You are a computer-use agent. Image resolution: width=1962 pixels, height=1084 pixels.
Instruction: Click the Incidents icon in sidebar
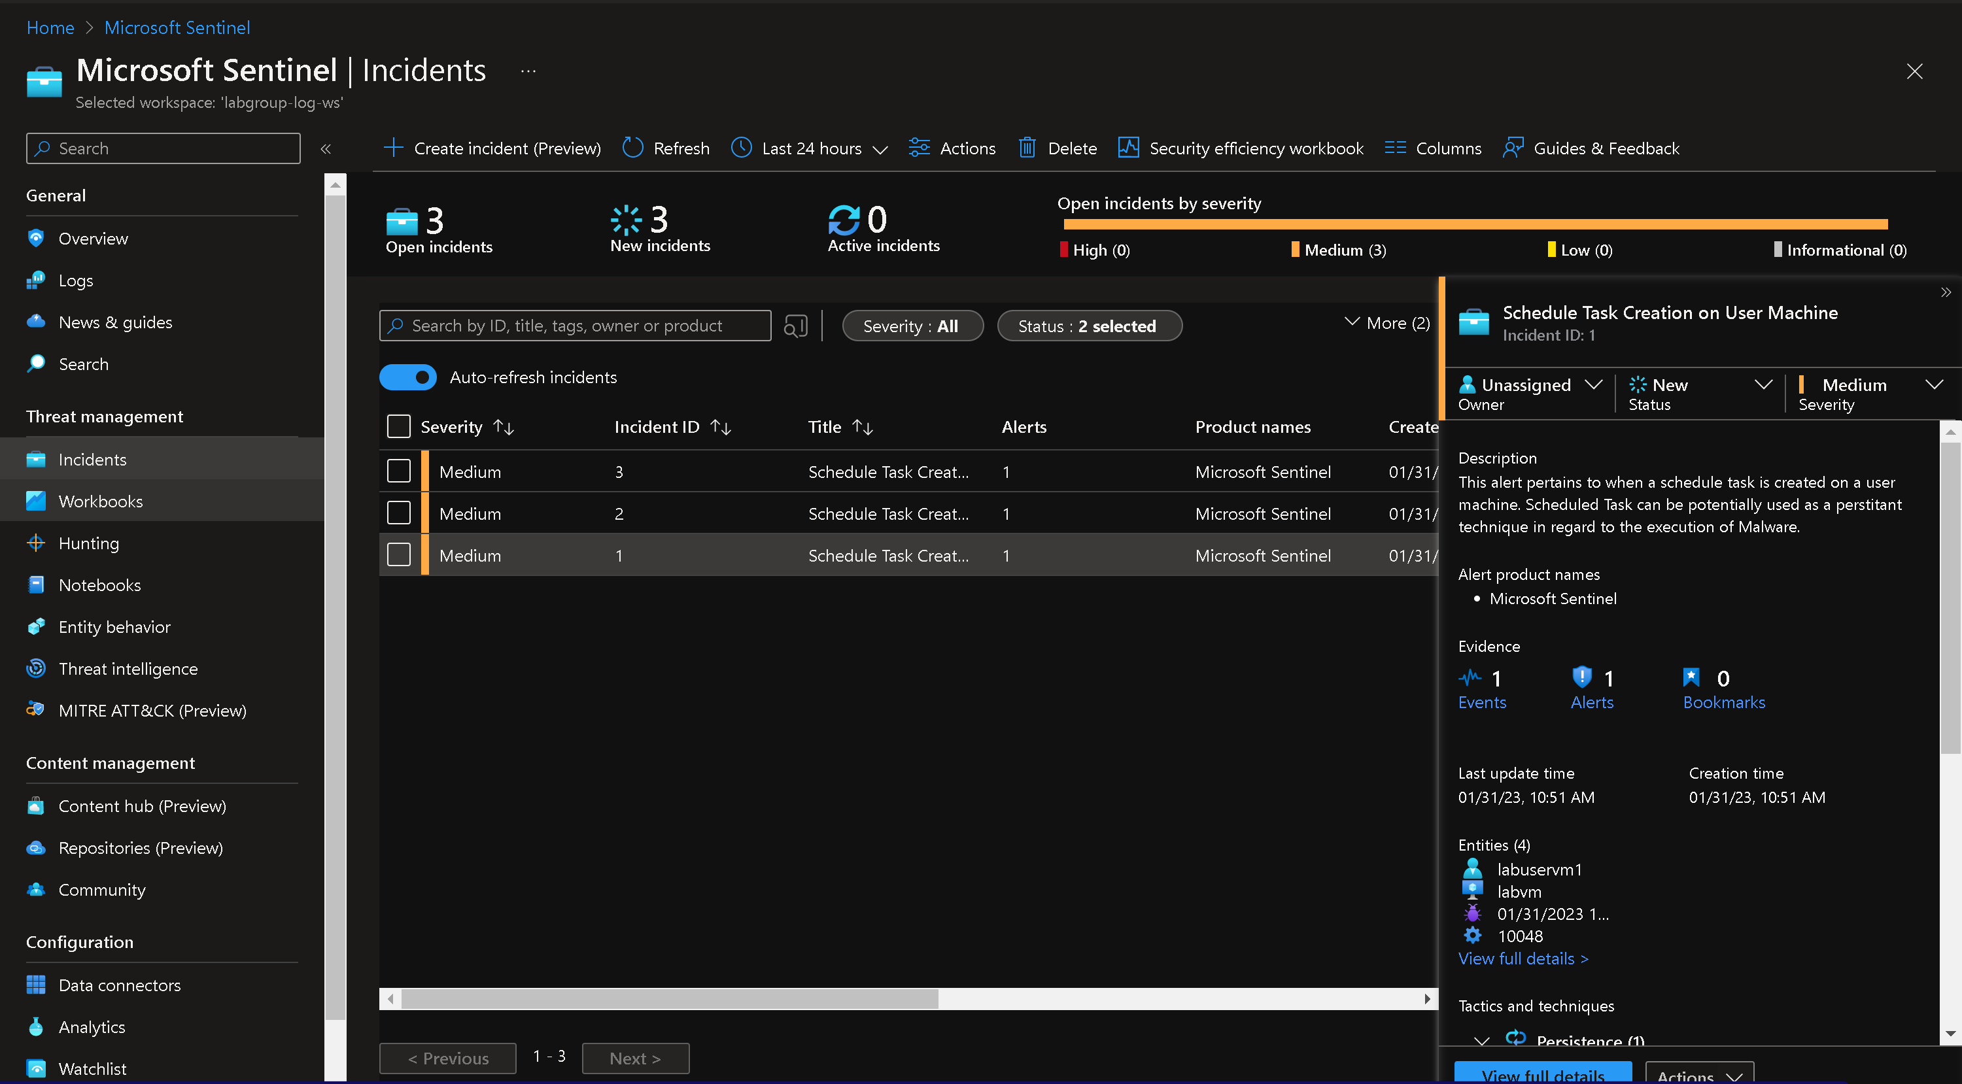(36, 459)
